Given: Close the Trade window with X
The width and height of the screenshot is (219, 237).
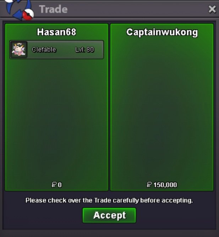Looking at the screenshot, I should point(212,9).
